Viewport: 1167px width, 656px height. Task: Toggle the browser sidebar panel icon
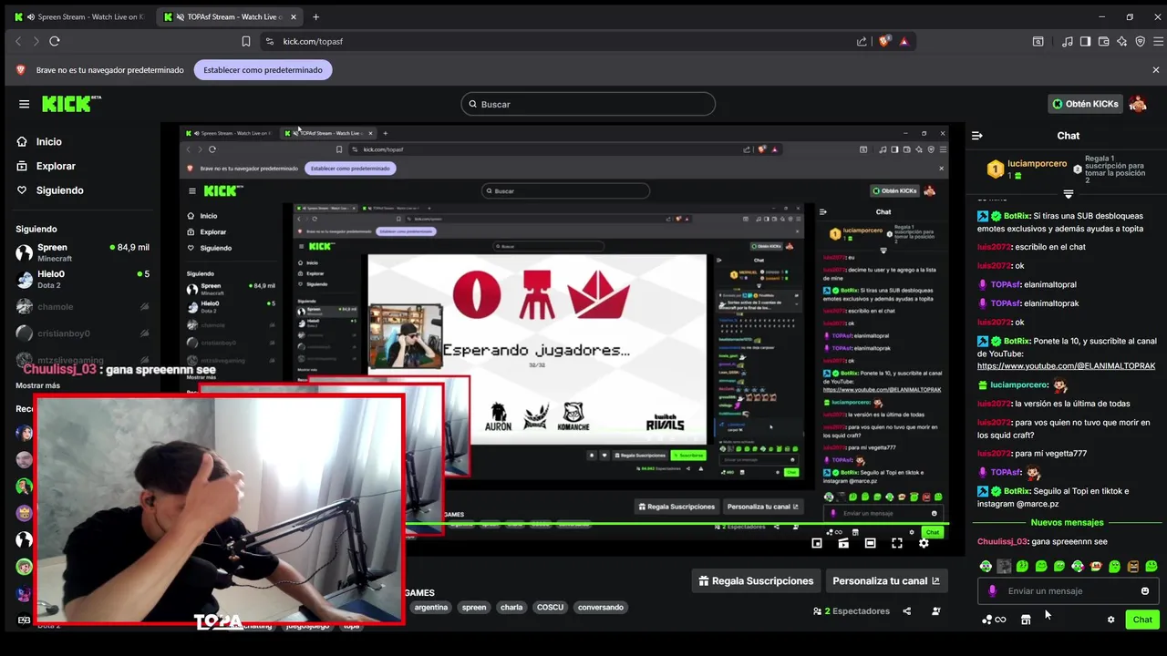coord(1085,41)
